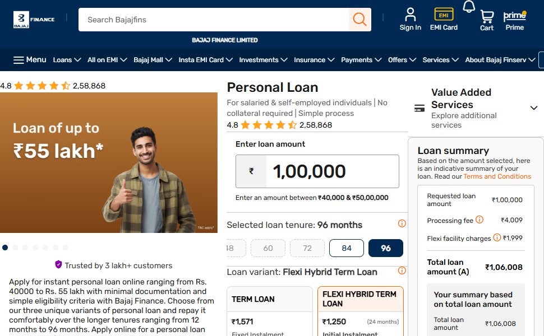The image size is (544, 336).
Task: Switch tenure selection to 84 months
Action: [x=346, y=248]
